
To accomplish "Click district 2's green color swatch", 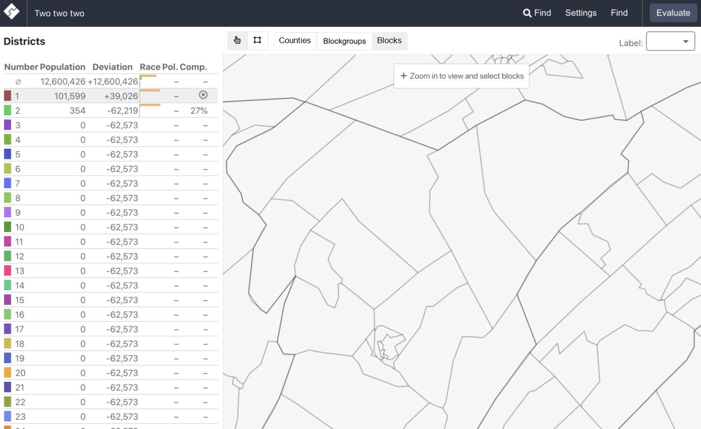I will click(7, 110).
